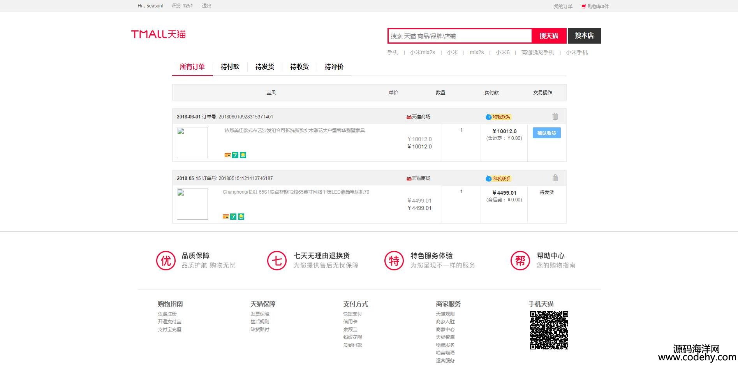The width and height of the screenshot is (738, 365).
Task: Click 物流服务 footer link
Action: point(445,345)
